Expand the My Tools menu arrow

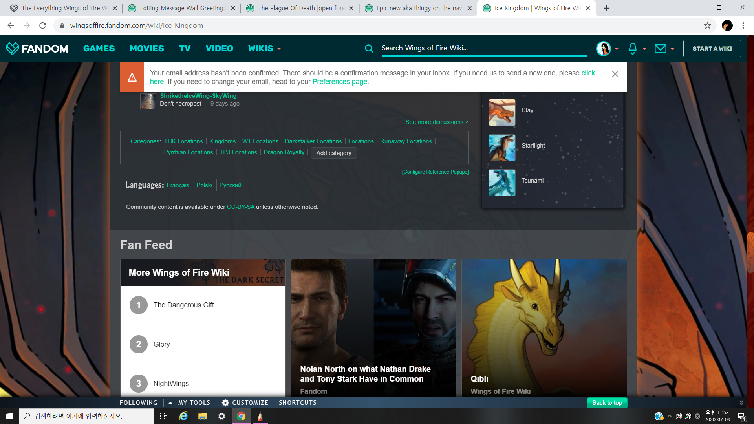click(x=170, y=403)
